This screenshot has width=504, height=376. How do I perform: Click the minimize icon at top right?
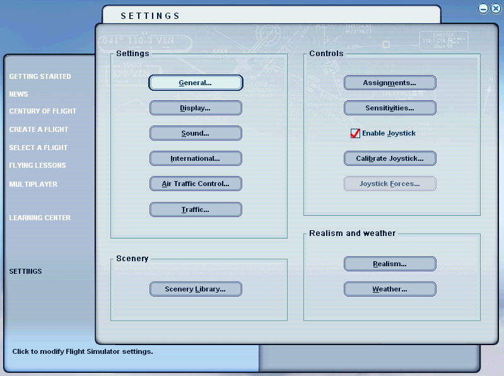pos(483,9)
